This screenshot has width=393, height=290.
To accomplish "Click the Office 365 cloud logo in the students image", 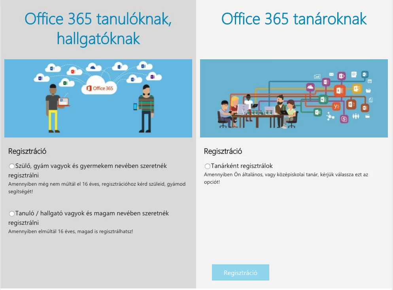I will (x=100, y=85).
